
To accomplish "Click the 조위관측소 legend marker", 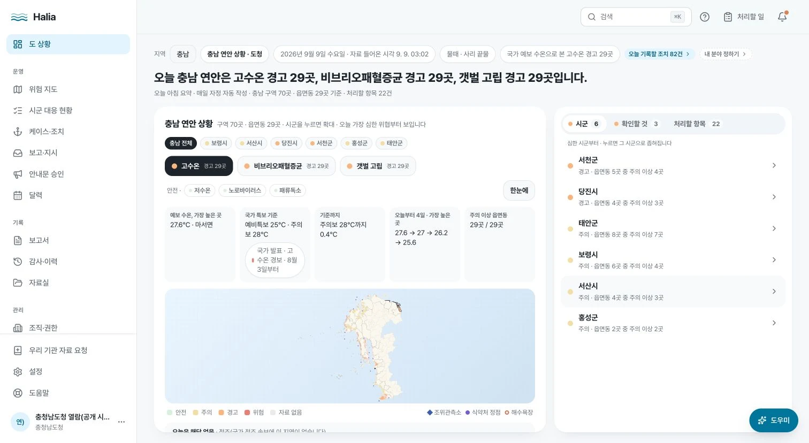I will [430, 413].
